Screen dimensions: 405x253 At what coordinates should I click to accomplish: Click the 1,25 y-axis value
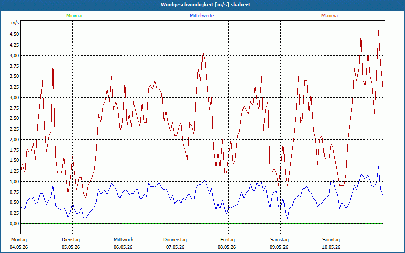[14, 171]
